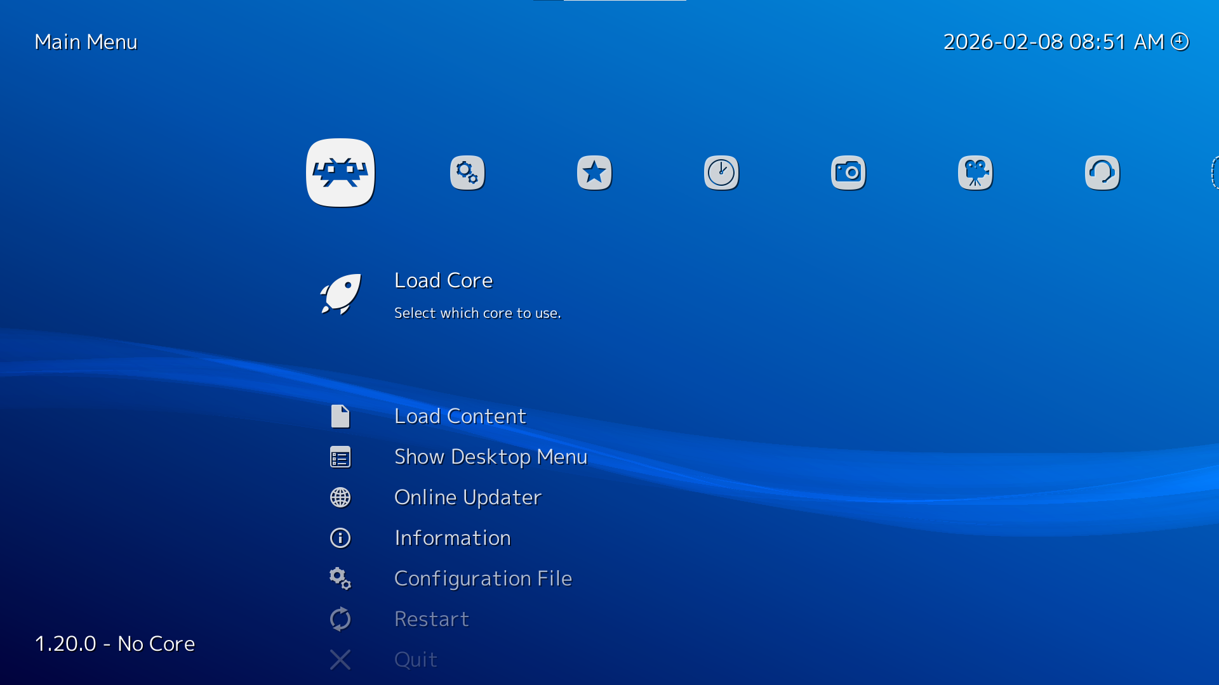Select the RetroArch Main Menu invader icon
1219x685 pixels.
pyautogui.click(x=340, y=173)
